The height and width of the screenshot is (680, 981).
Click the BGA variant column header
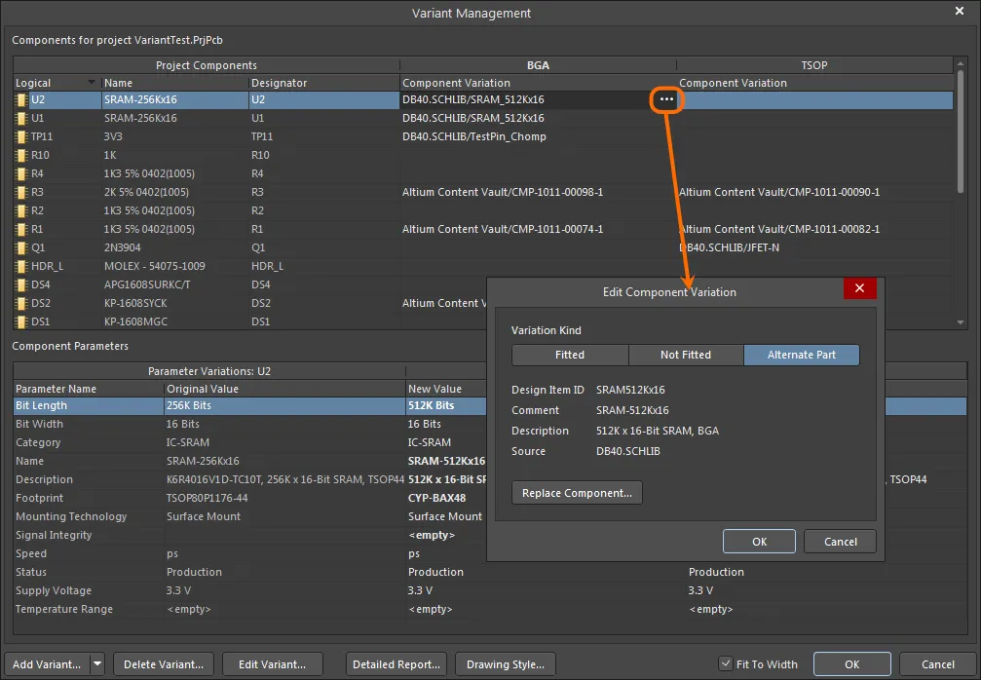pos(538,65)
